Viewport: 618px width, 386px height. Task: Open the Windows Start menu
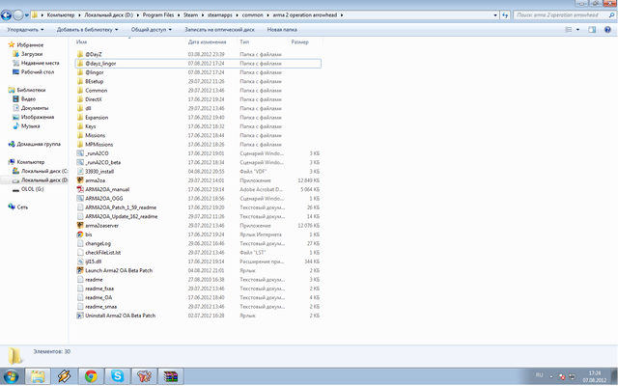[11, 376]
